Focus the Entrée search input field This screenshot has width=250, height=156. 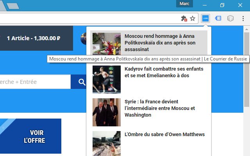(x=35, y=82)
